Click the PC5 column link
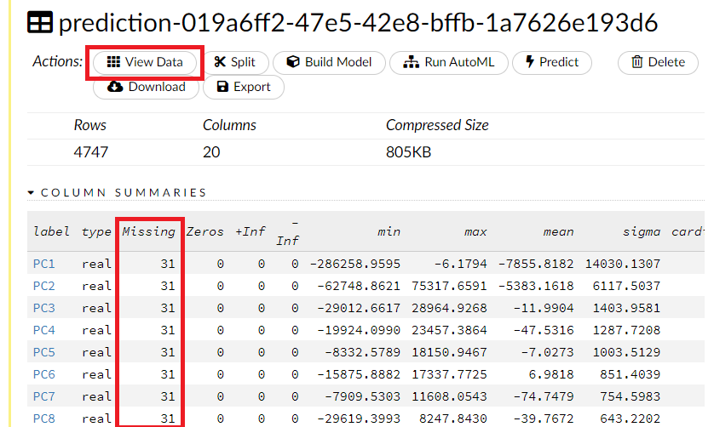This screenshot has height=427, width=714. tap(43, 352)
